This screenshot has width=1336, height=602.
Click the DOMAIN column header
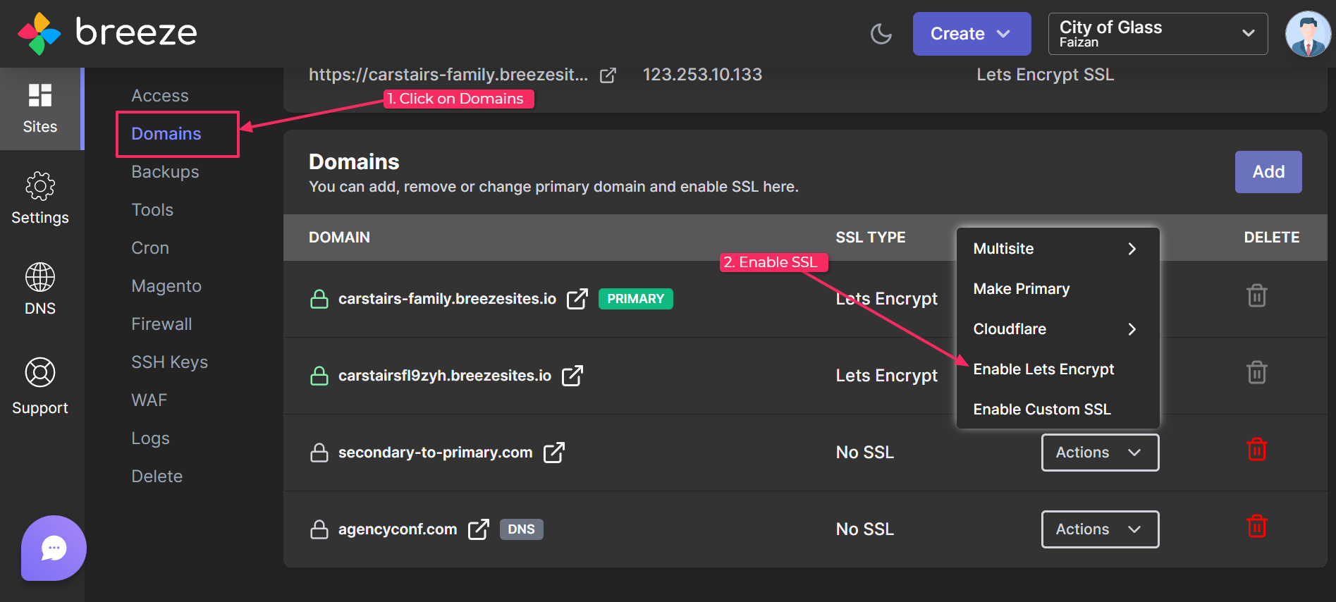pyautogui.click(x=339, y=238)
